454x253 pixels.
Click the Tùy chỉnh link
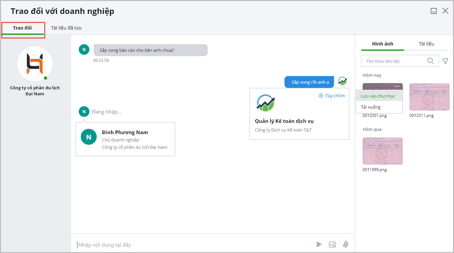click(335, 96)
